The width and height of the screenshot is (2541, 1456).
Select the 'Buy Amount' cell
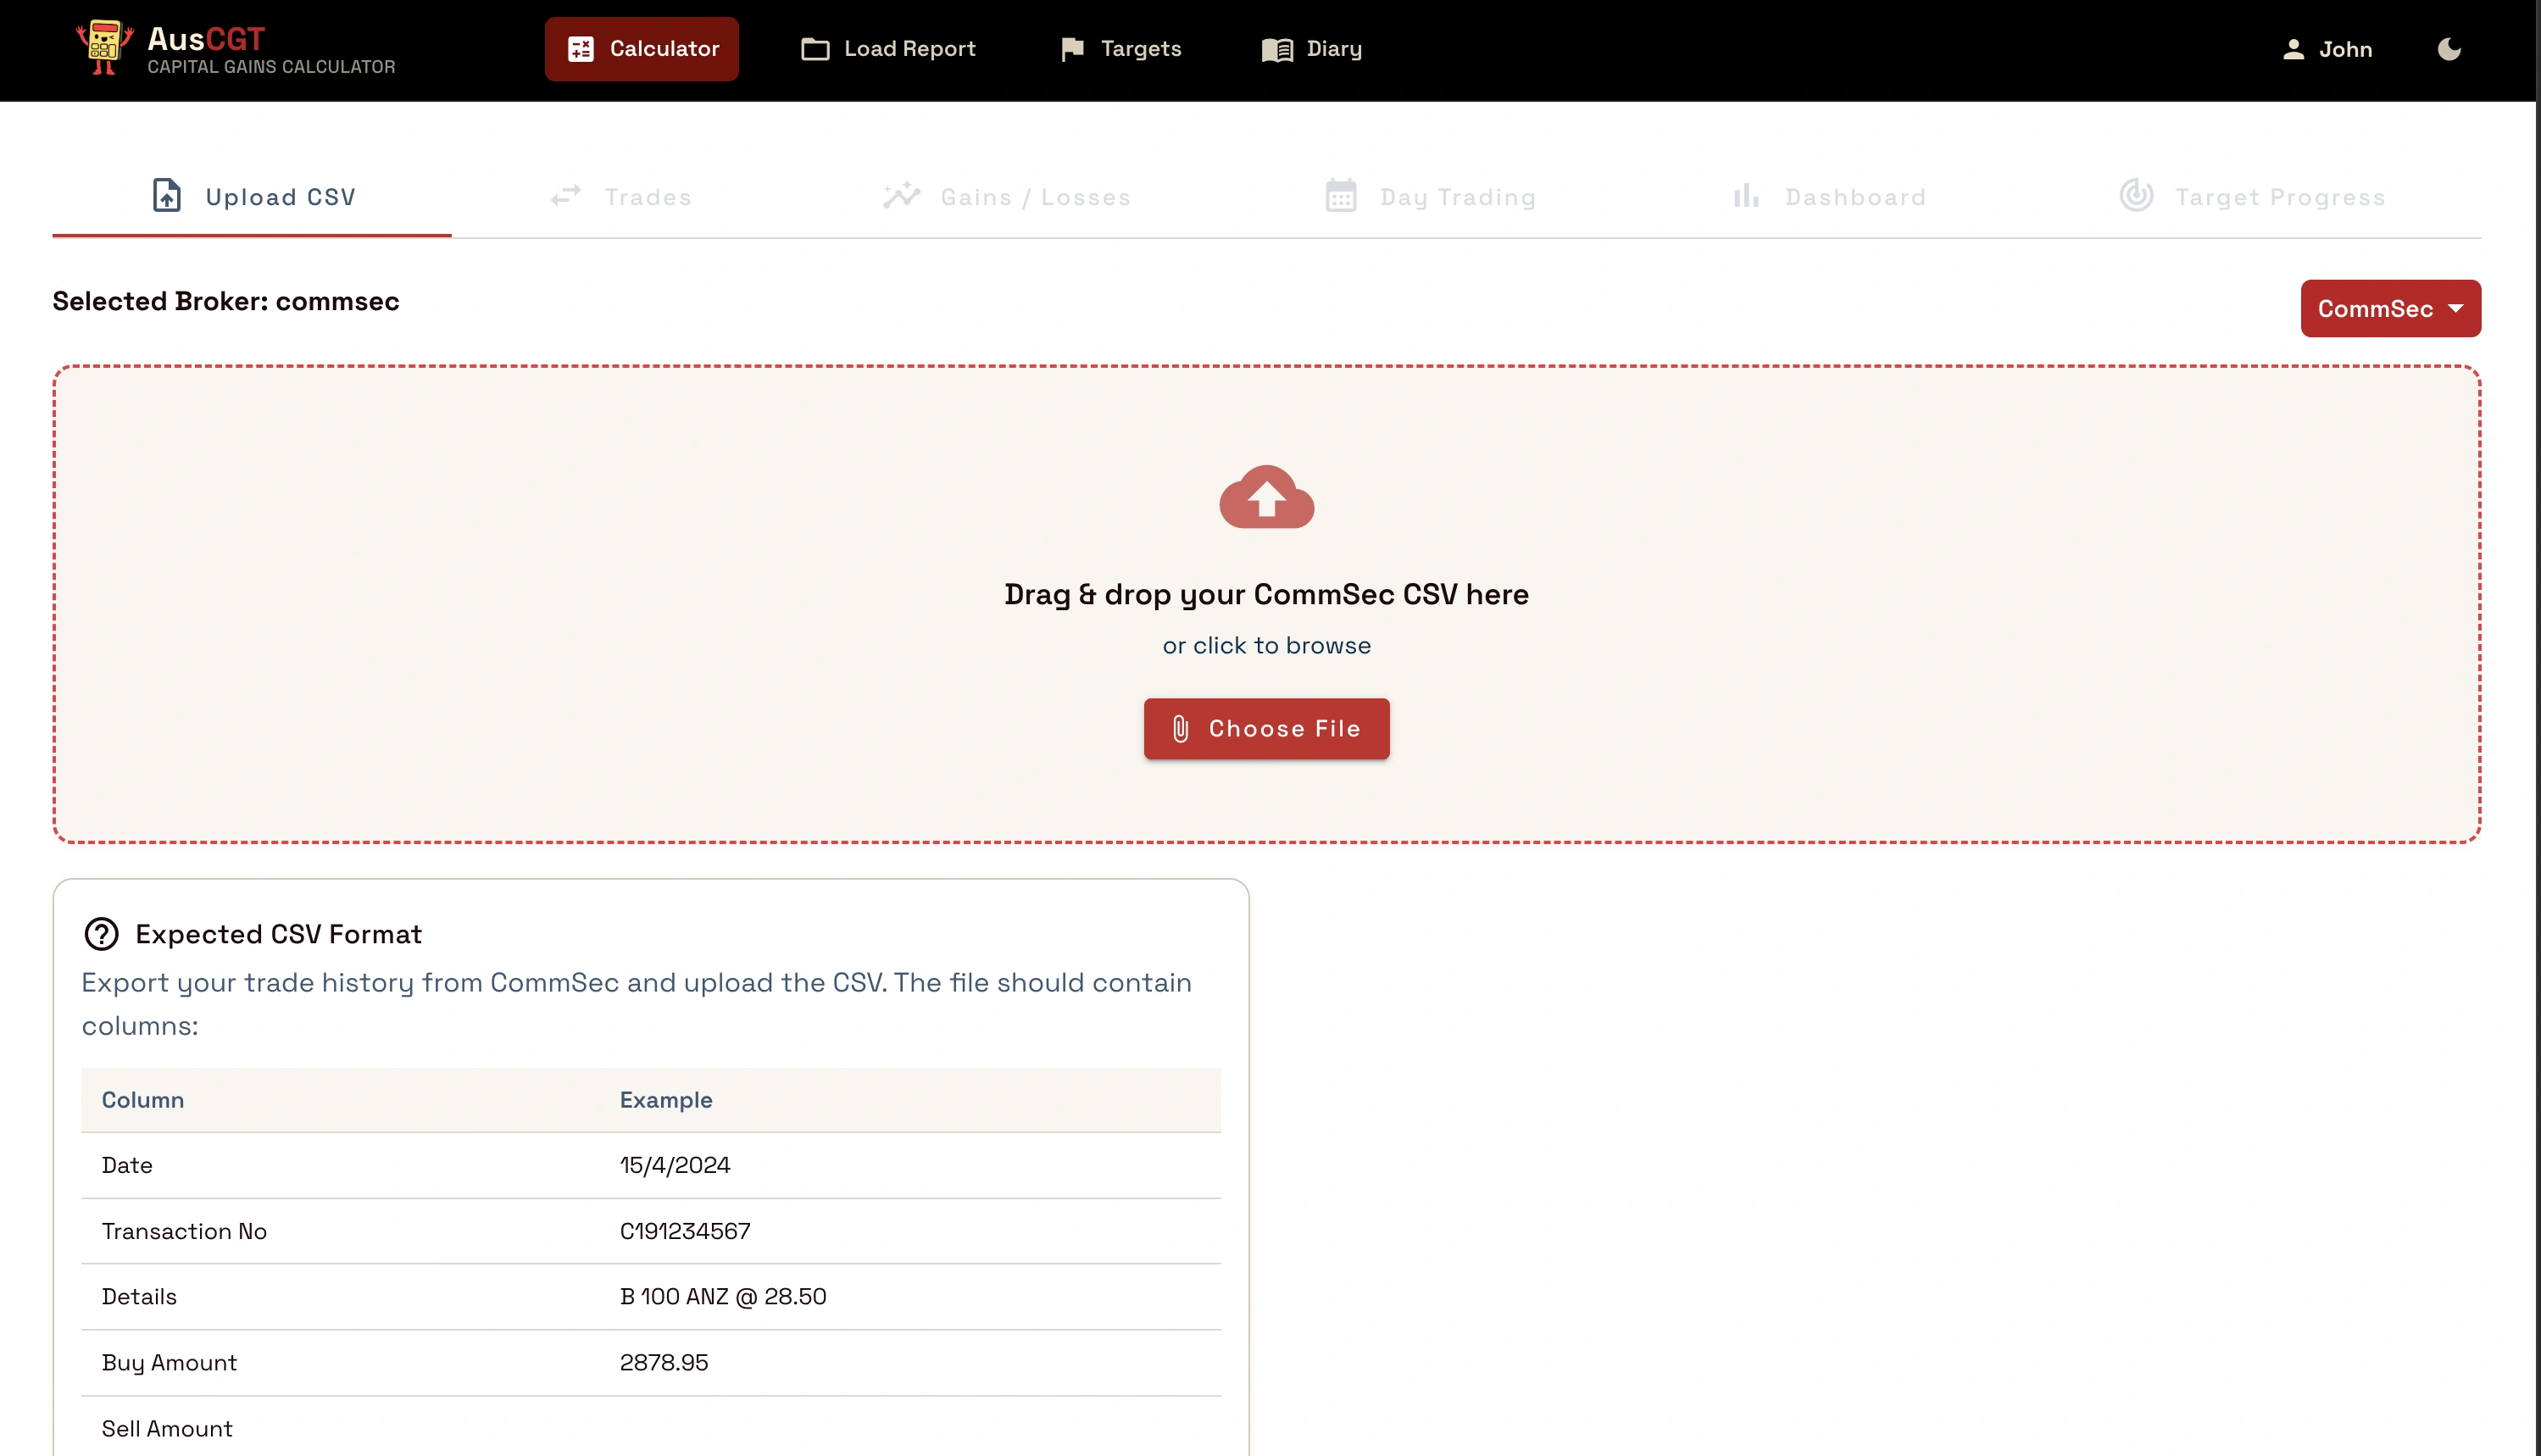tap(169, 1363)
